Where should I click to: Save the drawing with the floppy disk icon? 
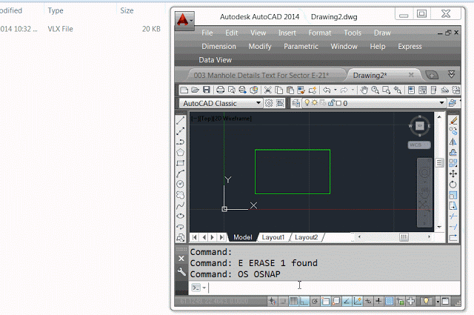pos(206,90)
